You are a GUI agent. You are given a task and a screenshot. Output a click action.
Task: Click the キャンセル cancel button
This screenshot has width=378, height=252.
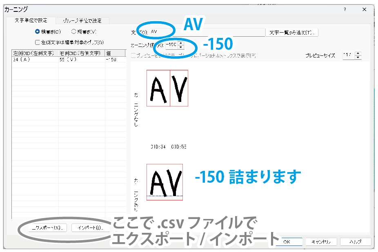point(321,241)
